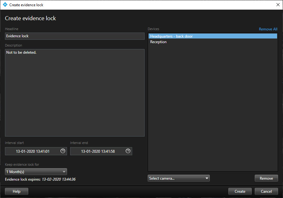Screen dimensions: 283x198
Task: Click the evidence lock expiry date text
Action: (x=59, y=179)
